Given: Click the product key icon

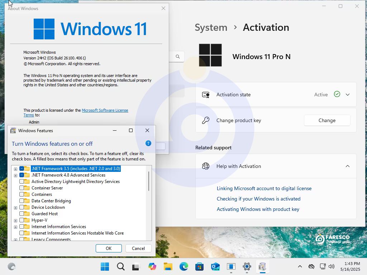Looking at the screenshot, I should click(206, 120).
